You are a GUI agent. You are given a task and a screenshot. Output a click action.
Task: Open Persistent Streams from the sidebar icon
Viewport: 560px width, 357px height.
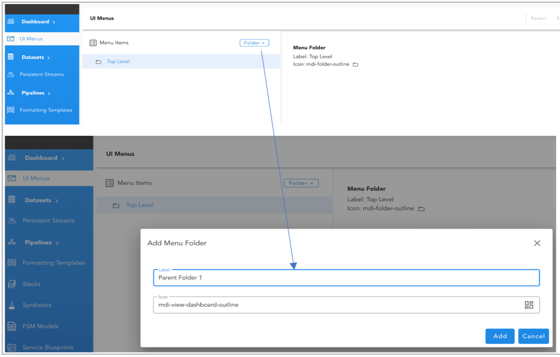point(11,221)
